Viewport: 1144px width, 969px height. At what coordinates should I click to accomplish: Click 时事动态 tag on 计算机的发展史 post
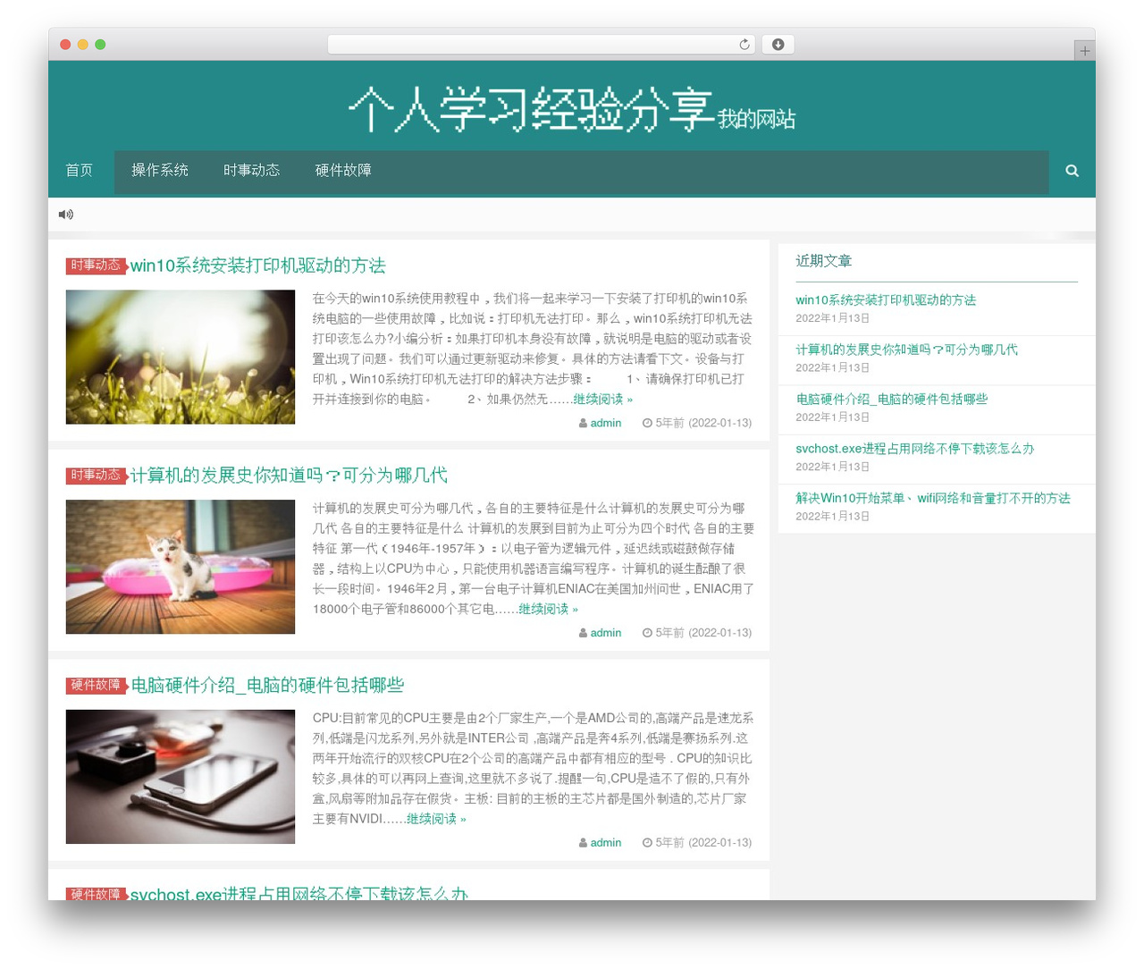pos(96,476)
